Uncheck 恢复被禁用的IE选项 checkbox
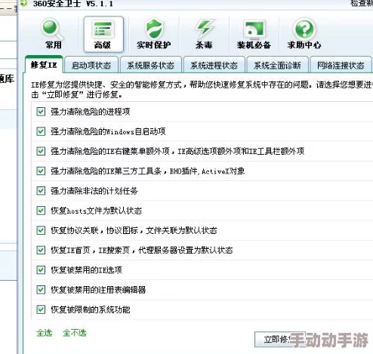The image size is (373, 354). [41, 270]
